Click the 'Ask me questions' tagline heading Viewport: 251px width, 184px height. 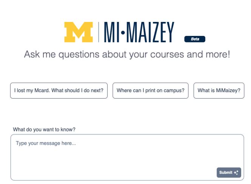tap(127, 54)
